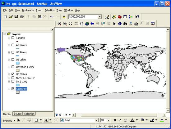Click the Countries gray symbol swatch
171x129 pixels.
18,92
